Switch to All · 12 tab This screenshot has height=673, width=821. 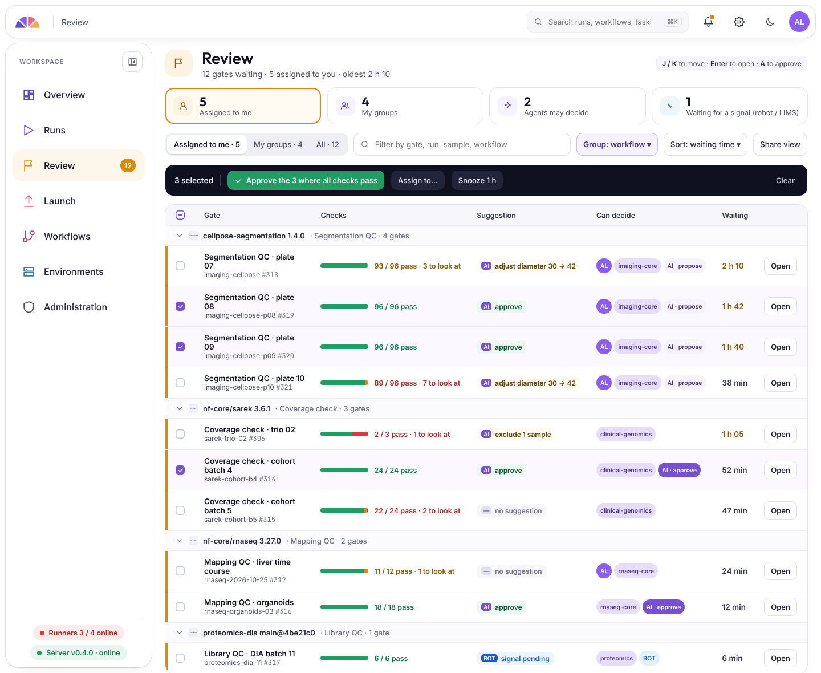328,144
